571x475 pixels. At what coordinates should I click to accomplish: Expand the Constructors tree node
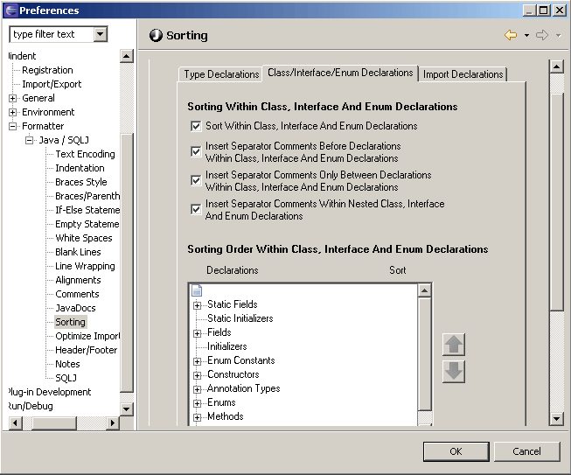197,375
